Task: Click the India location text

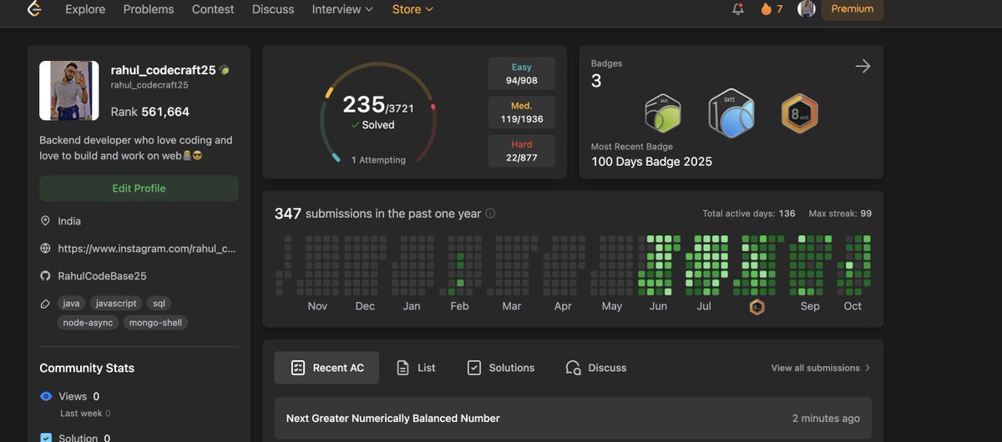Action: (69, 221)
